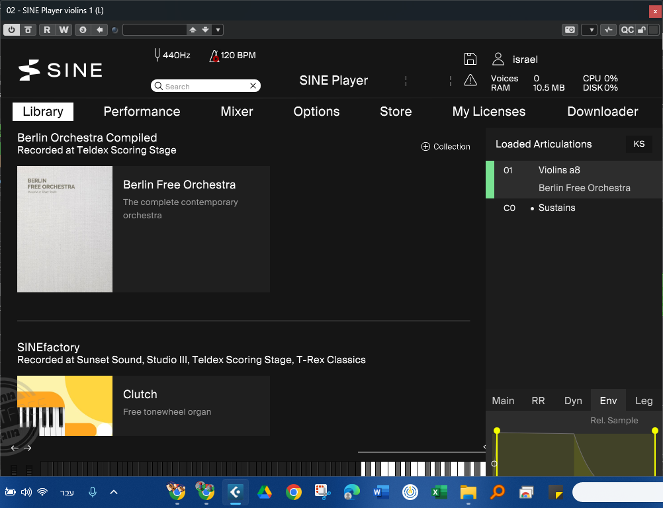Viewport: 663px width, 508px height.
Task: Open the preset browser dropdown arrow
Action: click(218, 30)
